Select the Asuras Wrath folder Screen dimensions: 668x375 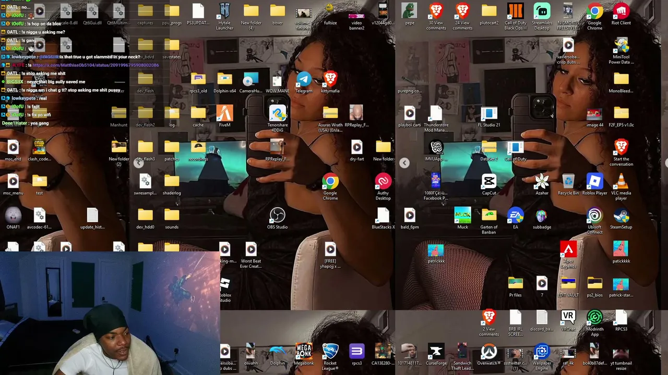point(330,118)
